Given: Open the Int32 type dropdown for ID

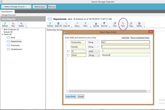Looking at the screenshot, I should pos(94,51).
